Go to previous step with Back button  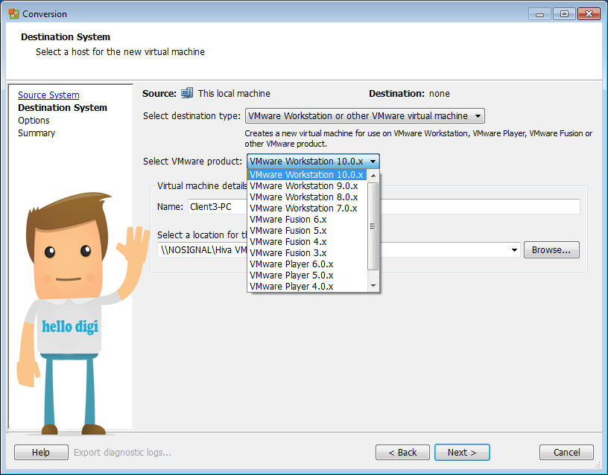pyautogui.click(x=402, y=452)
